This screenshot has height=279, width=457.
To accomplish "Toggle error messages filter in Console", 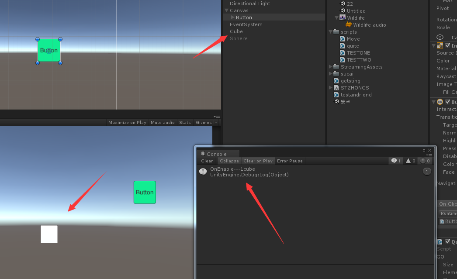I will [425, 161].
